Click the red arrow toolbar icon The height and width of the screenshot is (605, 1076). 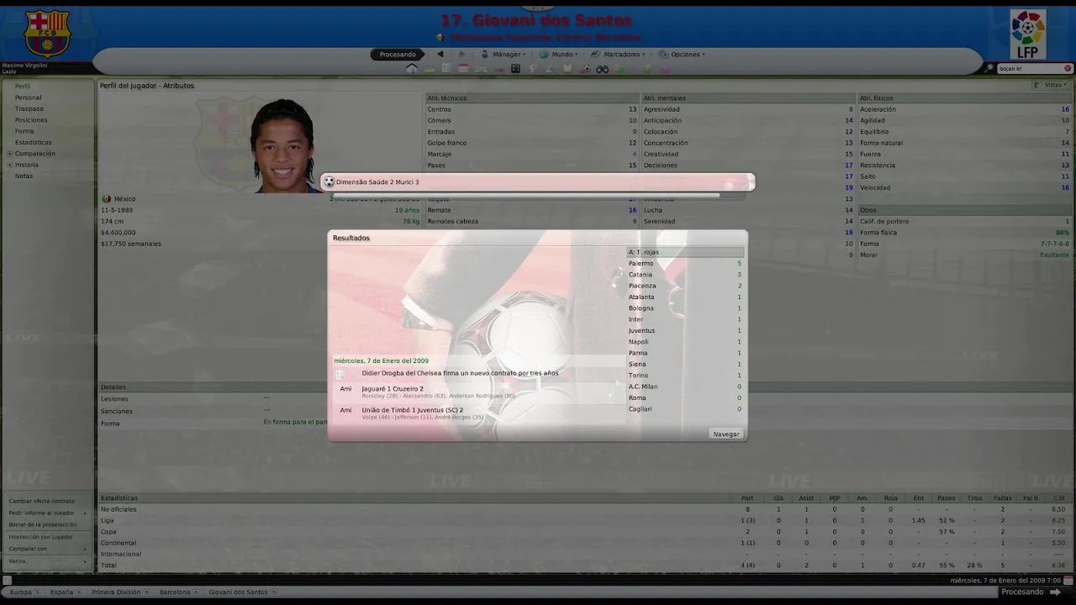point(499,69)
